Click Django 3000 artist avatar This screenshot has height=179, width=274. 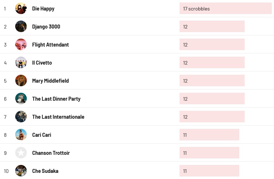tap(21, 26)
